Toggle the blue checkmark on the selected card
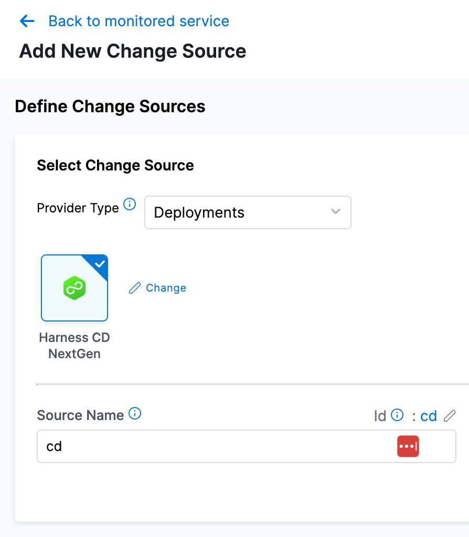Screen dimensions: 469x537 (x=99, y=264)
